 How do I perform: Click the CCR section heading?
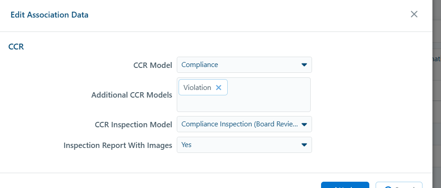[16, 47]
